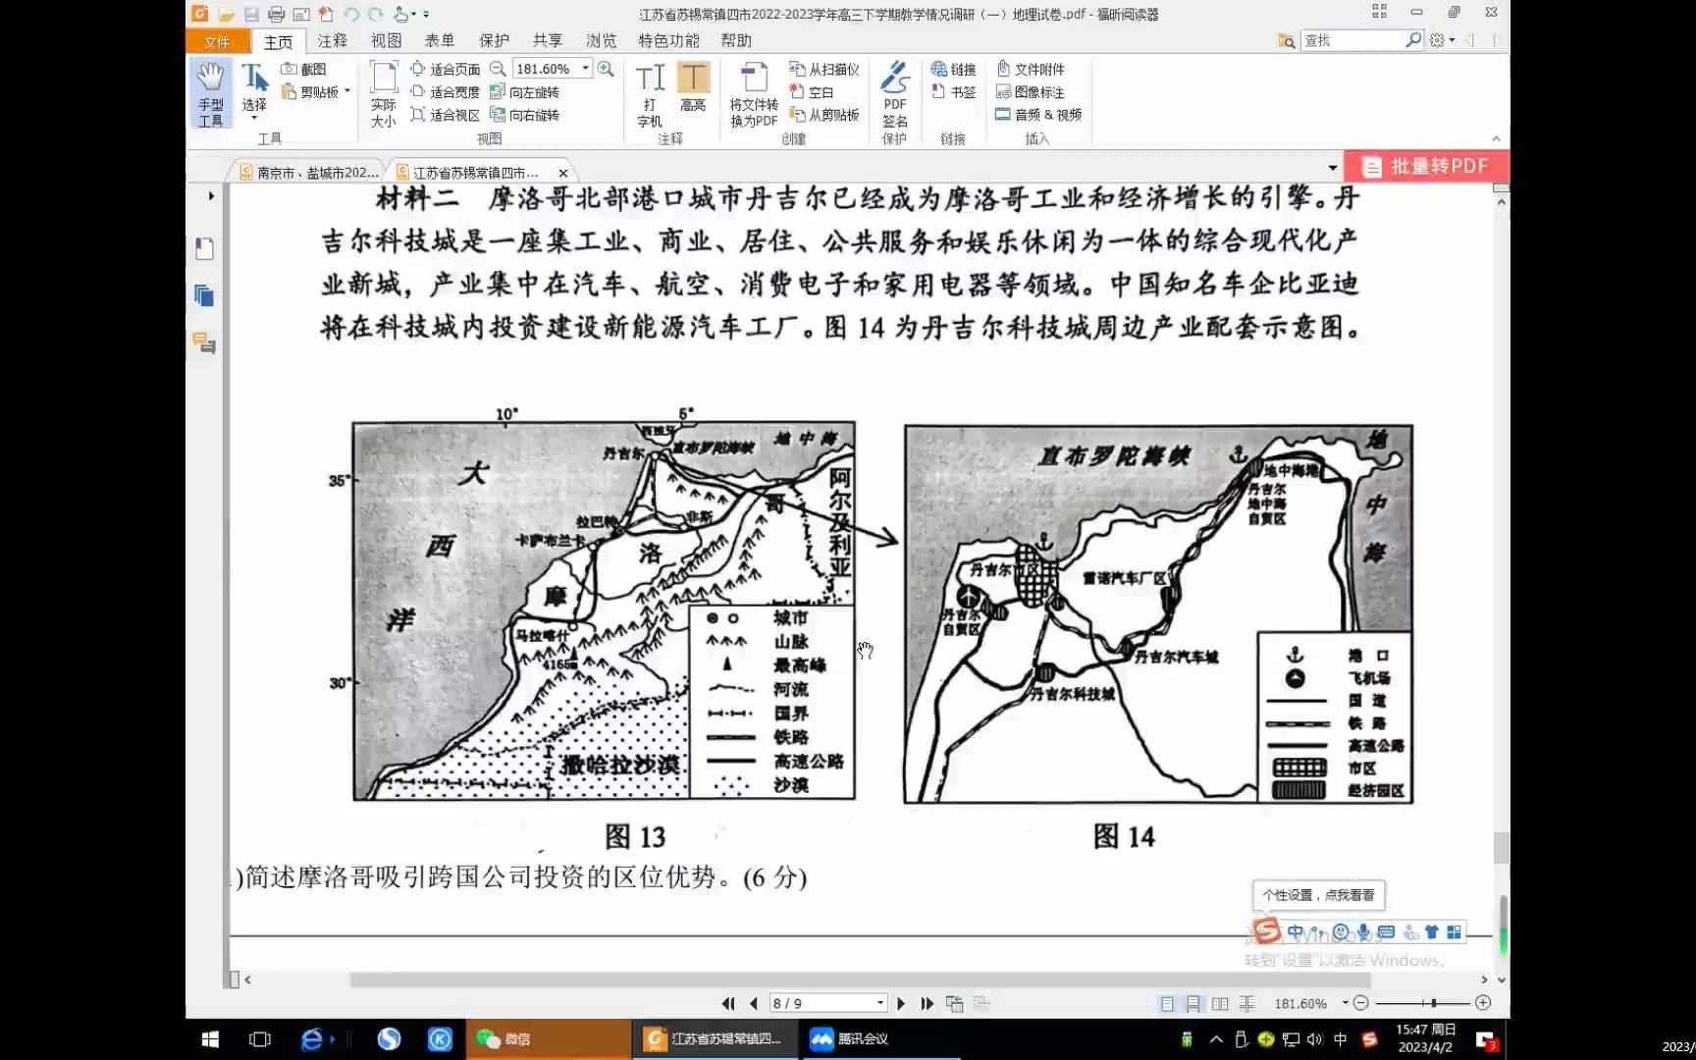Create Blank PDF (空白)
Screen dimensions: 1696x1060
tap(812, 91)
